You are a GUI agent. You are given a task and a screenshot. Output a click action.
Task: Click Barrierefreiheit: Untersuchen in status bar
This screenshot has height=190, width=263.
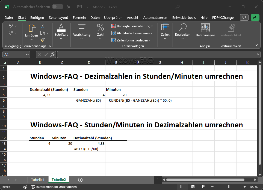[x=54, y=187]
